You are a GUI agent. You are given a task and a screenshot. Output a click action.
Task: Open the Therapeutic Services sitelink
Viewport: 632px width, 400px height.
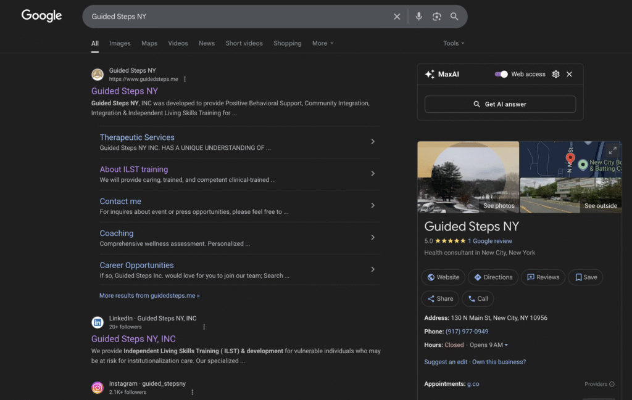click(137, 137)
